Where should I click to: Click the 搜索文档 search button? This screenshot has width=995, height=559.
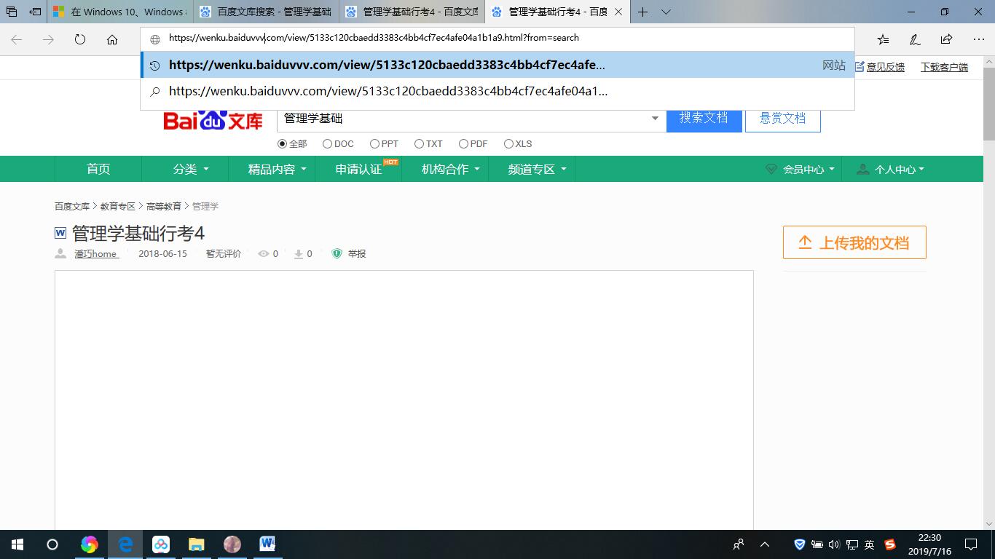tap(704, 117)
